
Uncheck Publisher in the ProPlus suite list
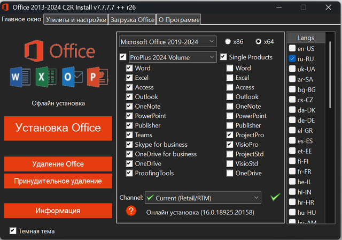click(x=129, y=125)
